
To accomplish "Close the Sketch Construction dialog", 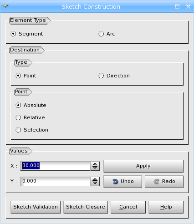I will point(188,6).
